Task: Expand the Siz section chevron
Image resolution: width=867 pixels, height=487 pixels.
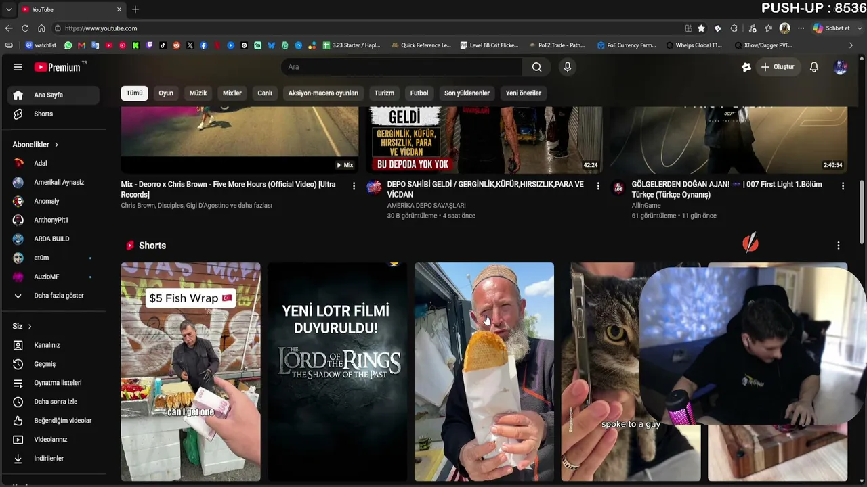Action: (x=30, y=327)
